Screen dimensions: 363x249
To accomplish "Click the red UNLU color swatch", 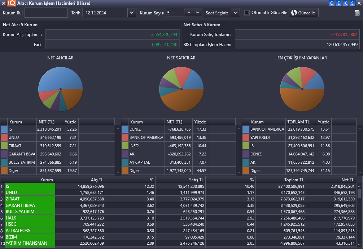I will pos(4,137).
